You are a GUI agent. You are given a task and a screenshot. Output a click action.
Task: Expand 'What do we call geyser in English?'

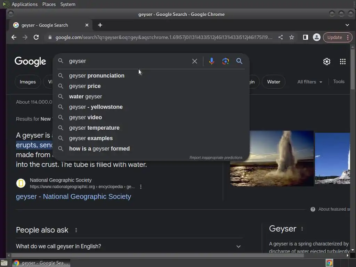click(x=129, y=246)
